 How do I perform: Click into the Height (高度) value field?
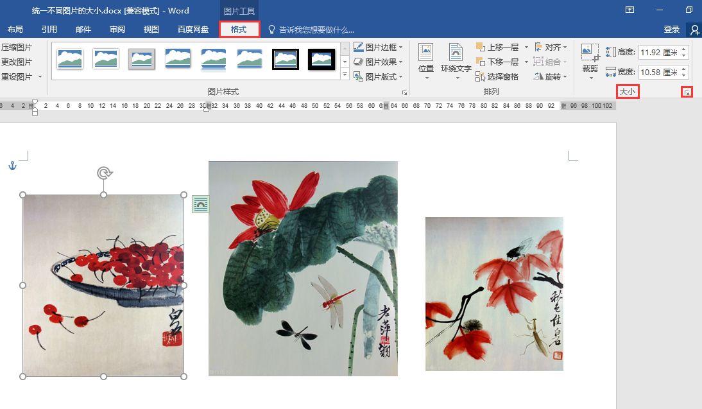(659, 53)
